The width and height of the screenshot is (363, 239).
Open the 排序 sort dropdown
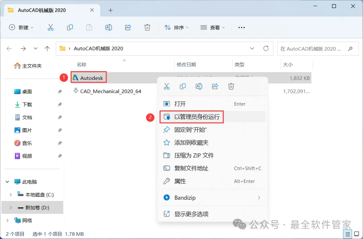[x=177, y=28]
